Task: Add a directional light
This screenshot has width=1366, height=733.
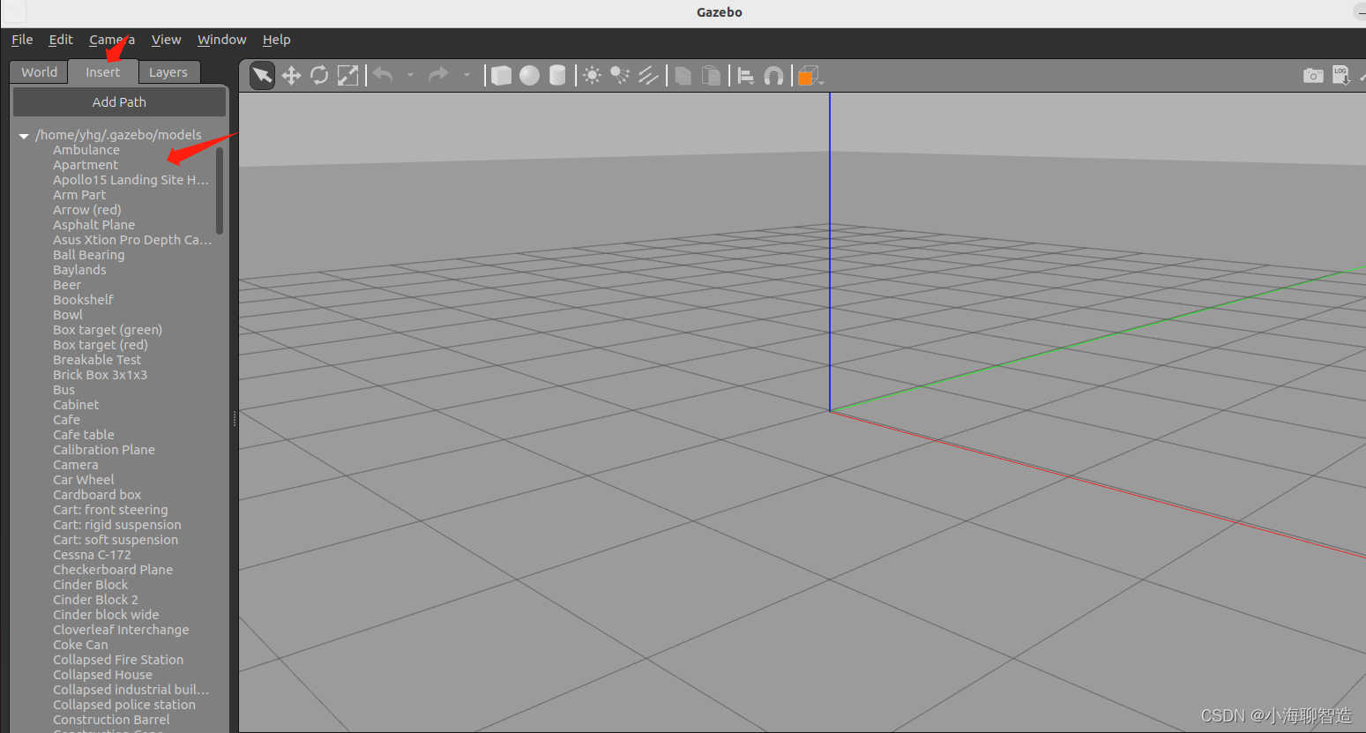Action: [648, 76]
